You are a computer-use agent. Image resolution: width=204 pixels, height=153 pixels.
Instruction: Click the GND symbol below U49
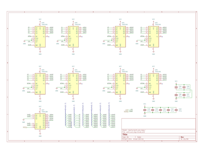40,52
